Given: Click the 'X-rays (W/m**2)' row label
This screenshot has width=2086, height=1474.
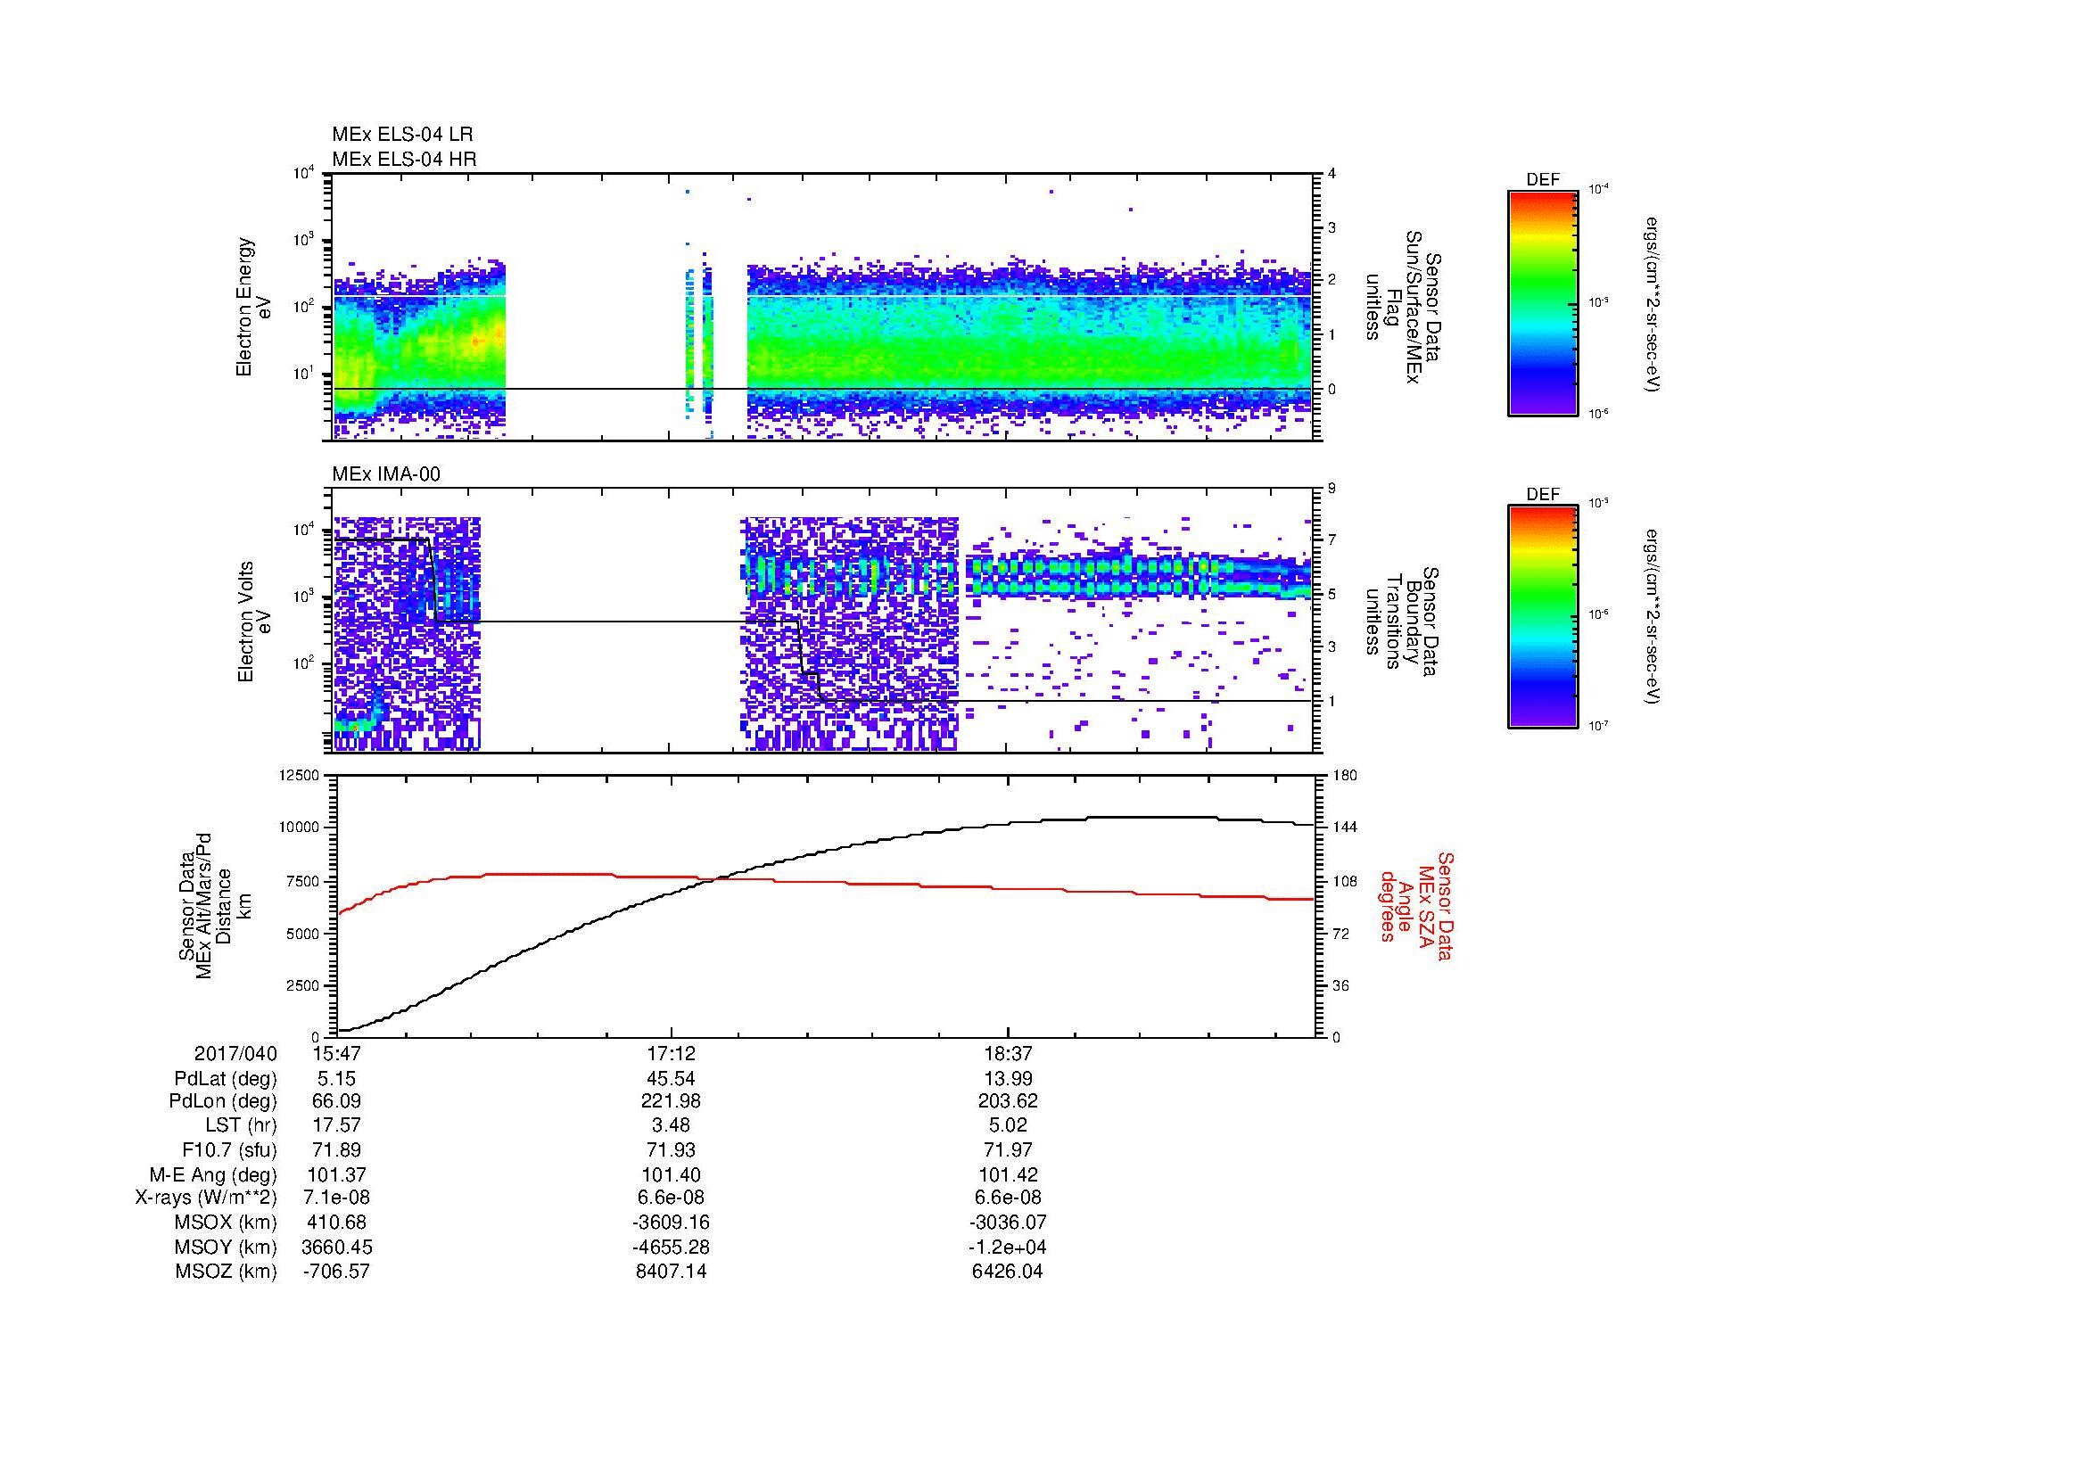Looking at the screenshot, I should [206, 1198].
